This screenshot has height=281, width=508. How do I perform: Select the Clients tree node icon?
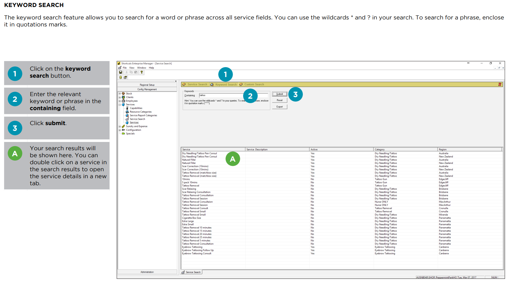pos(123,97)
